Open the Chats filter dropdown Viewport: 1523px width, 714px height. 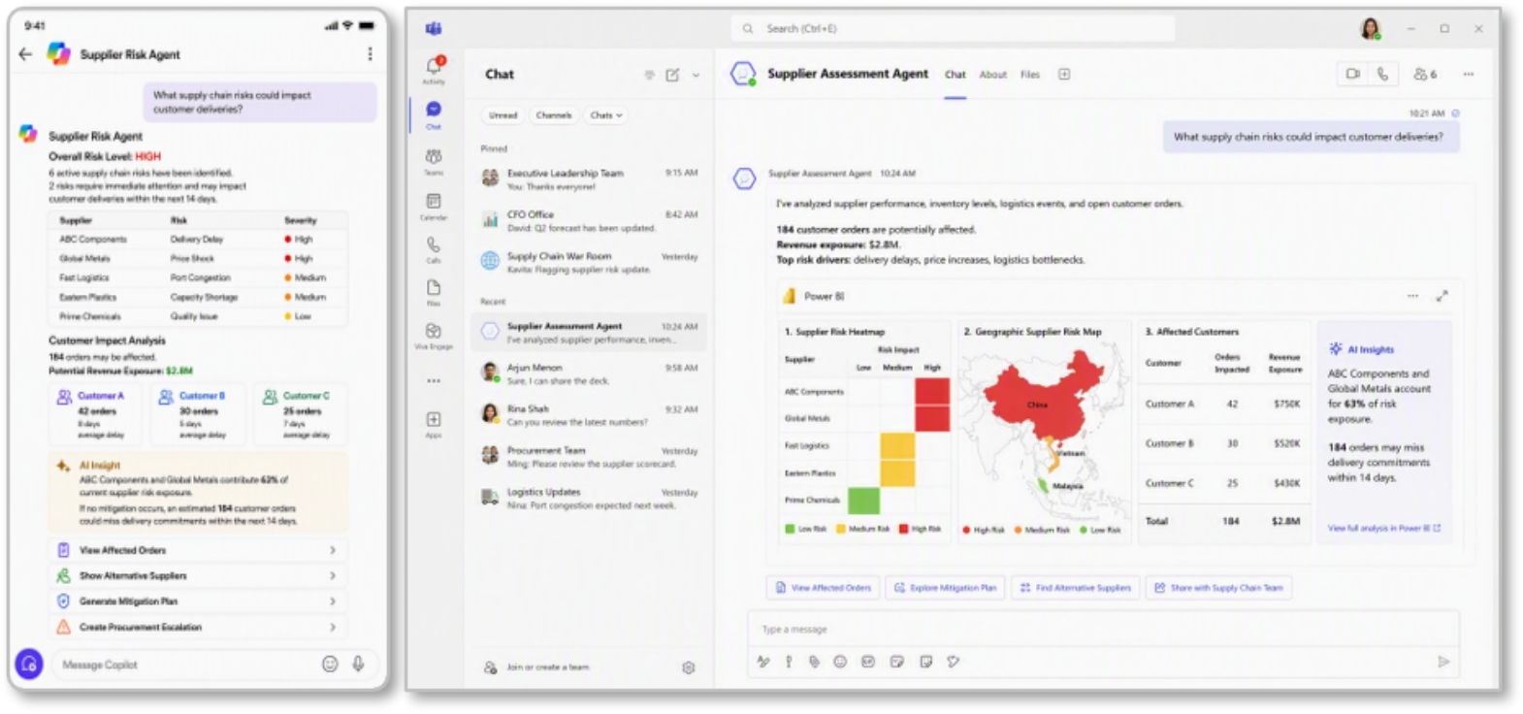(606, 114)
